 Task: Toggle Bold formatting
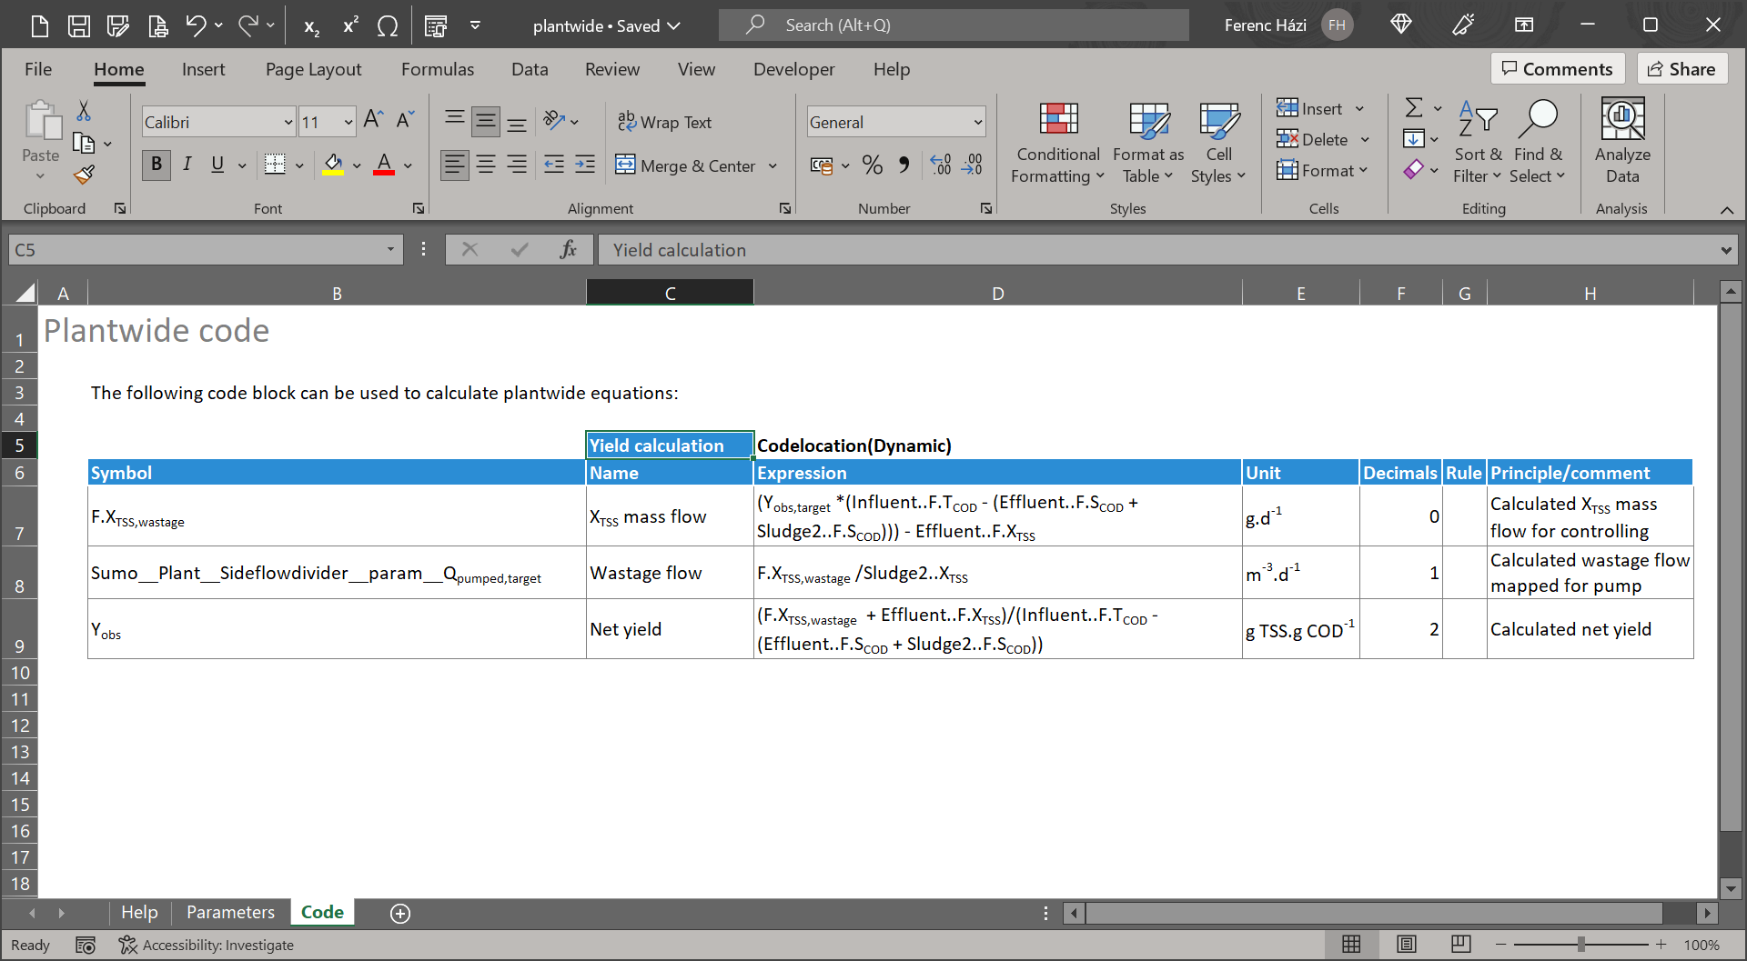(157, 165)
